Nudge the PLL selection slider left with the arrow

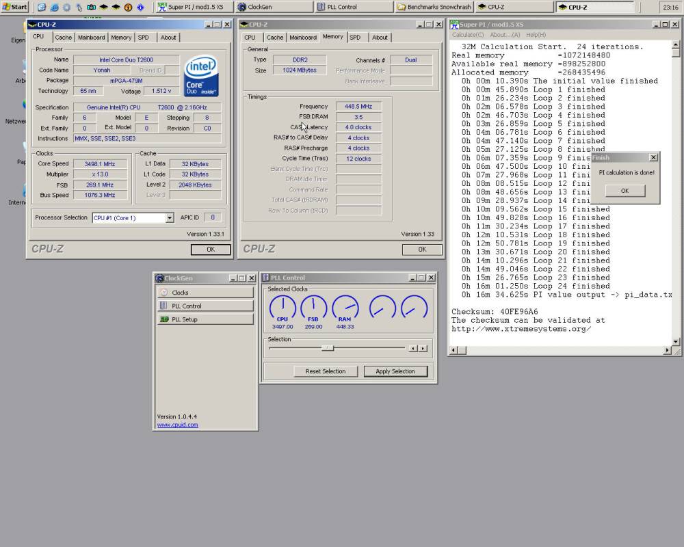412,348
